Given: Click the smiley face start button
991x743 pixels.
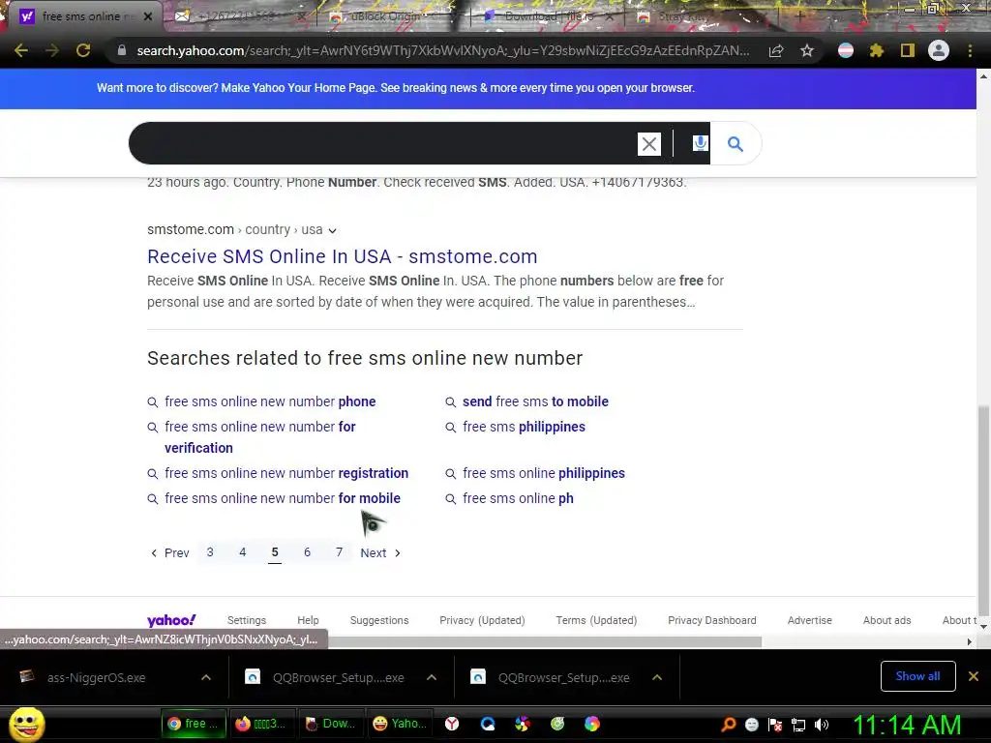Looking at the screenshot, I should 27,724.
